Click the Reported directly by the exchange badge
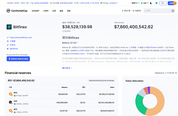This screenshot has width=178, height=116. [x=101, y=81]
